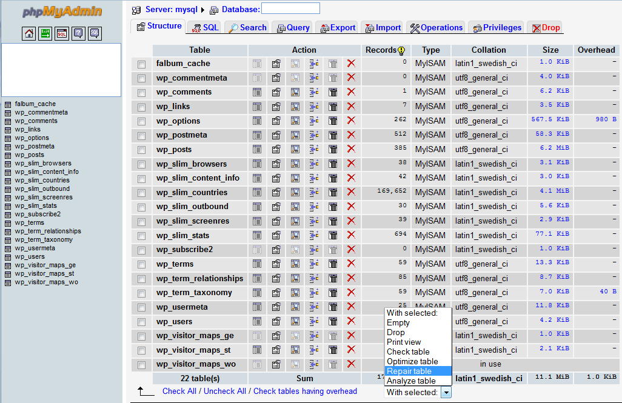Open the SQL query window icon
Viewport: 622px width, 403px height.
click(x=62, y=34)
